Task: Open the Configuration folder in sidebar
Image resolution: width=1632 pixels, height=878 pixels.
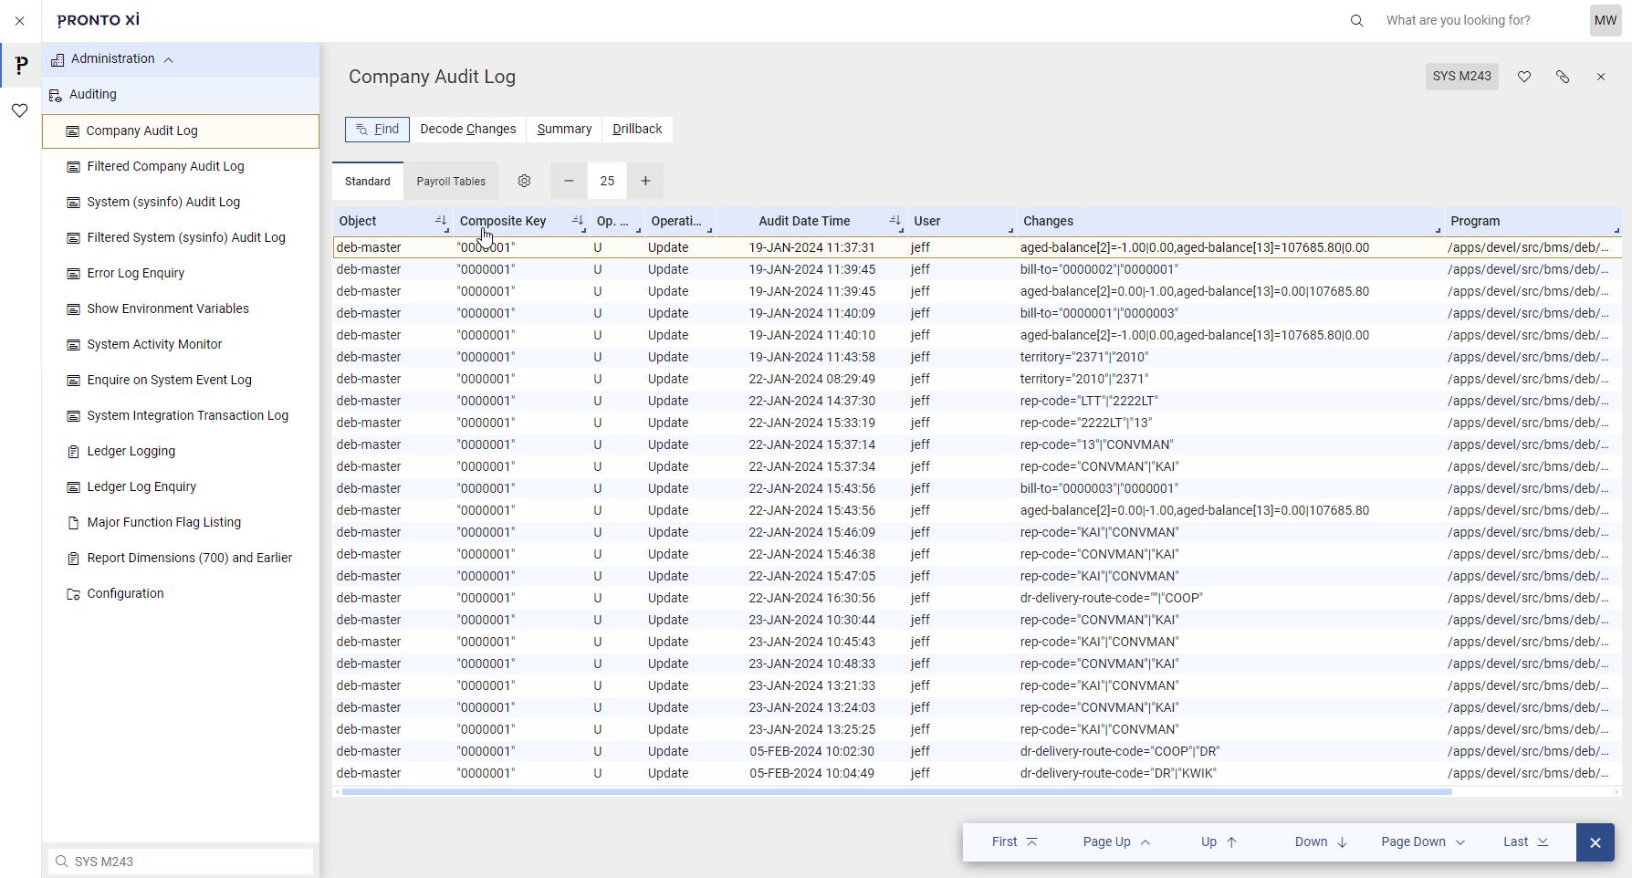Action: point(125,593)
